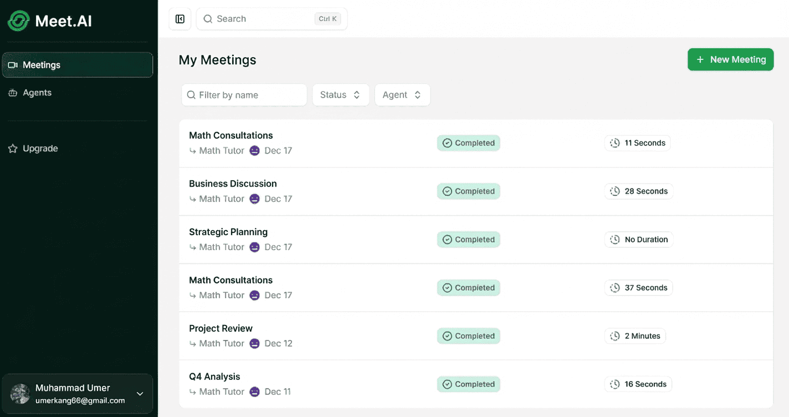The image size is (789, 417).
Task: Click the user avatar for Muhammad Umer
Action: click(x=19, y=393)
